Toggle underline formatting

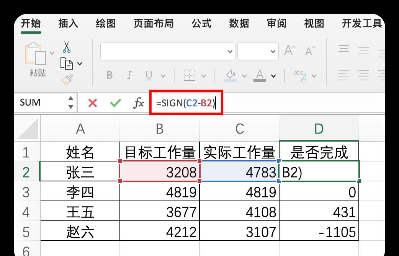pos(149,75)
